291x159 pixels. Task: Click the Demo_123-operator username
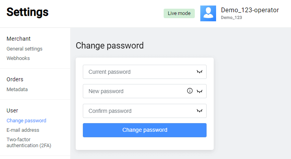click(250, 10)
